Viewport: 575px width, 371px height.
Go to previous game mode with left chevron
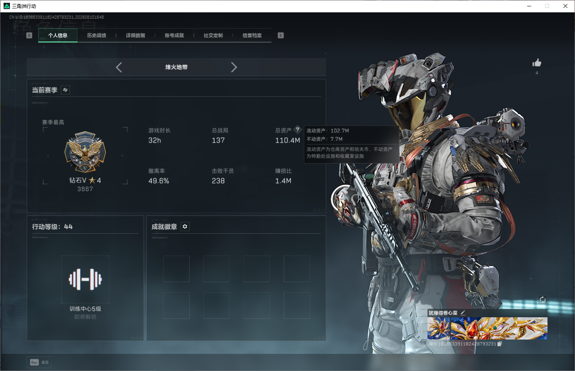[x=119, y=67]
